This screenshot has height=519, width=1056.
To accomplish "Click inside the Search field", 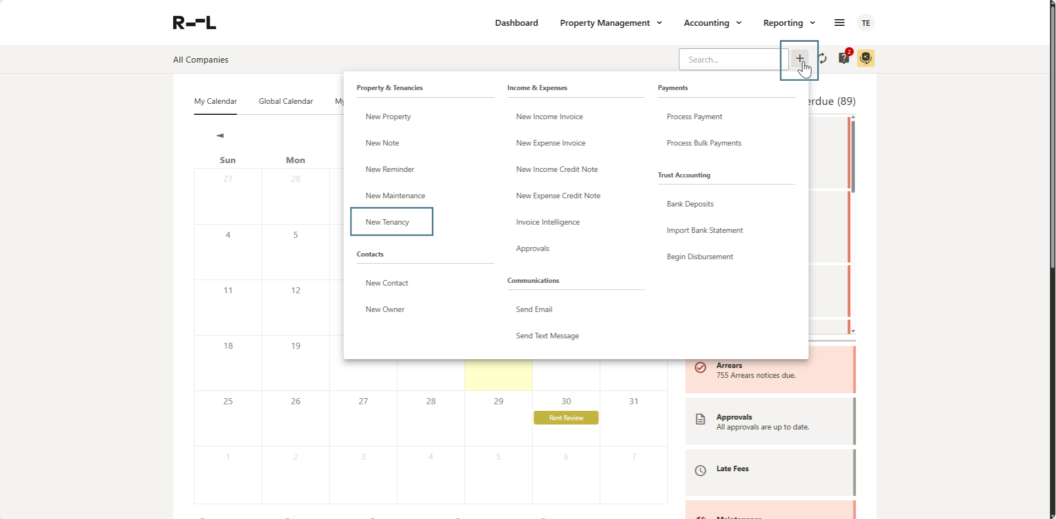I will click(x=732, y=59).
